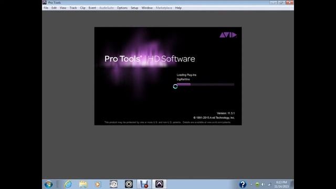Open the Event menu
Image resolution: width=336 pixels, height=189 pixels.
pyautogui.click(x=92, y=8)
